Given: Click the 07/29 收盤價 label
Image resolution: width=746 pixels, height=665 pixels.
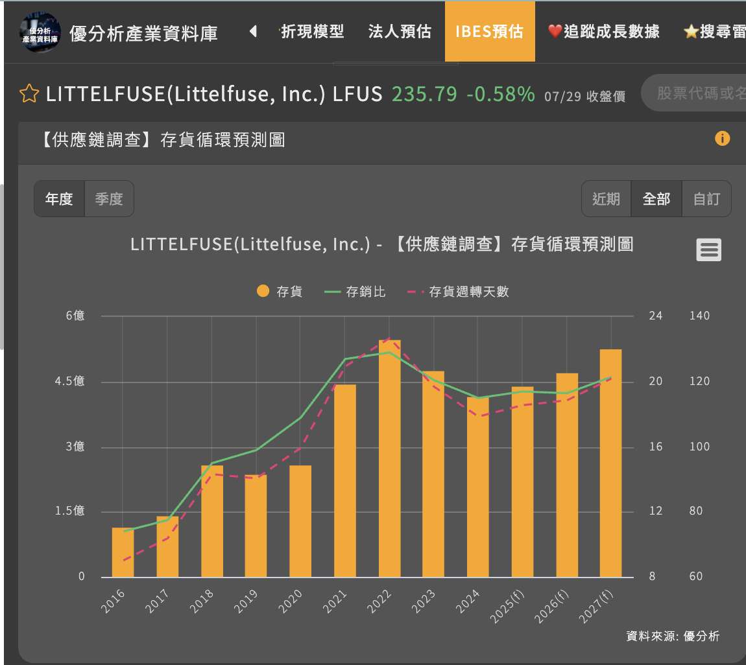Looking at the screenshot, I should 584,97.
